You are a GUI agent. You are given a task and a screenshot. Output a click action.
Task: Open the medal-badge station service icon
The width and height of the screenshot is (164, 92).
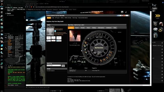pos(155,24)
